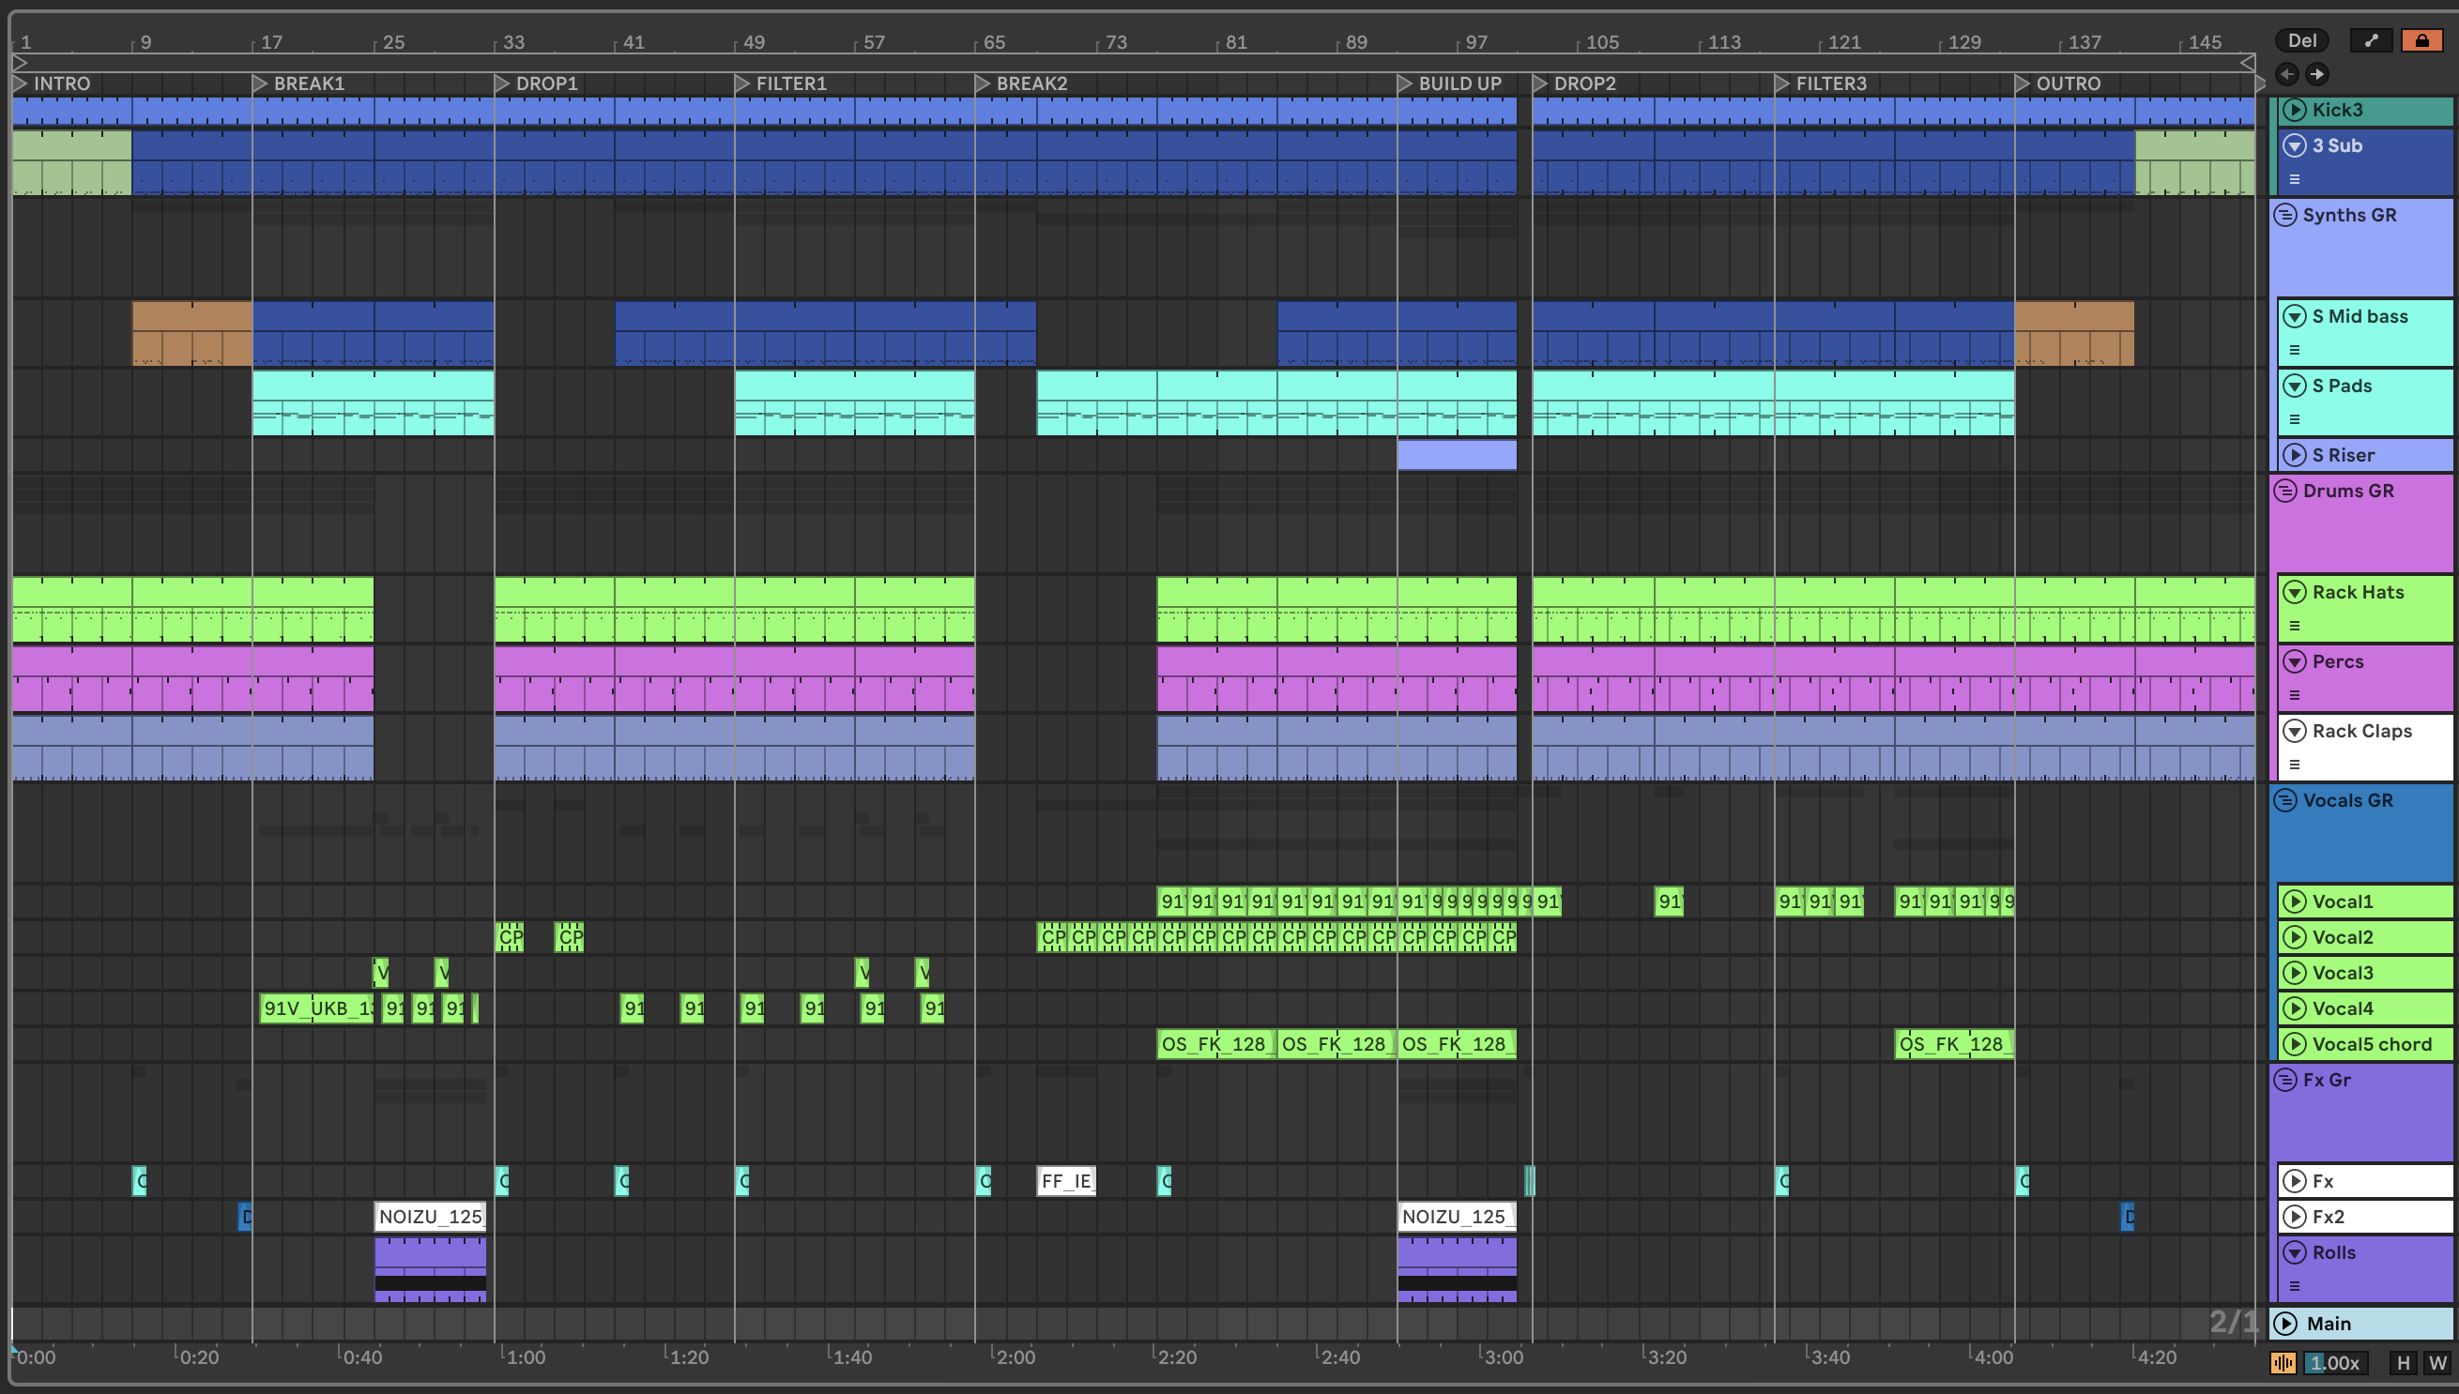Click the automation mode breakpoint icon
The image size is (2459, 1394).
[x=2371, y=40]
